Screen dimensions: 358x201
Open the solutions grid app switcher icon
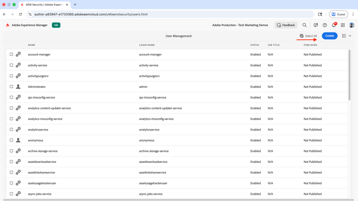[343, 25]
